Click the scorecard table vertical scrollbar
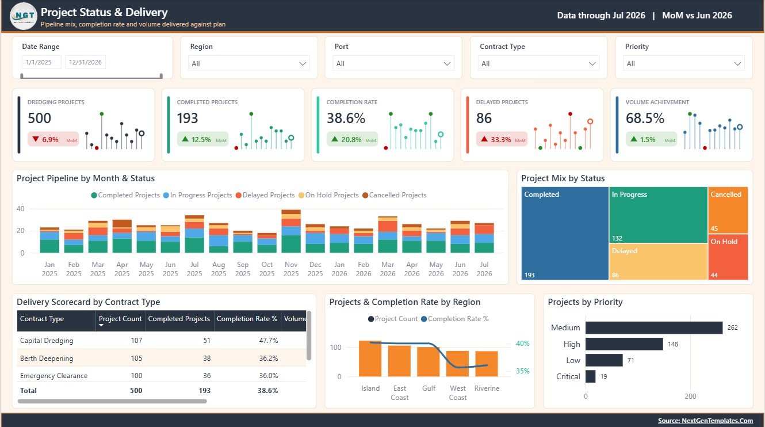This screenshot has height=427, width=765. click(x=309, y=336)
